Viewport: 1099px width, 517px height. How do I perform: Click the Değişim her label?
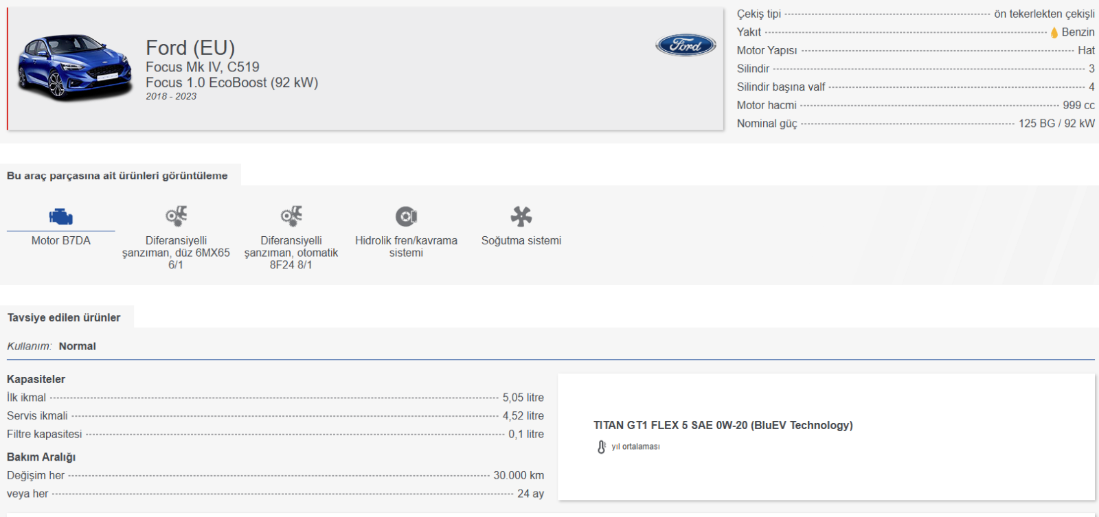tap(36, 475)
